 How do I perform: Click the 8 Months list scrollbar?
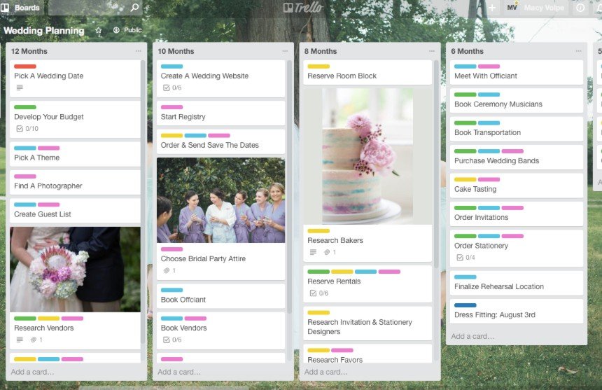click(x=436, y=164)
